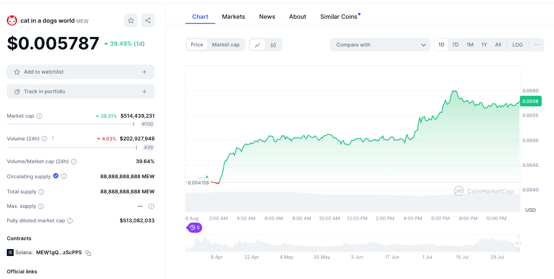Click the Solana chain logo
This screenshot has width=554, height=279.
click(x=10, y=253)
